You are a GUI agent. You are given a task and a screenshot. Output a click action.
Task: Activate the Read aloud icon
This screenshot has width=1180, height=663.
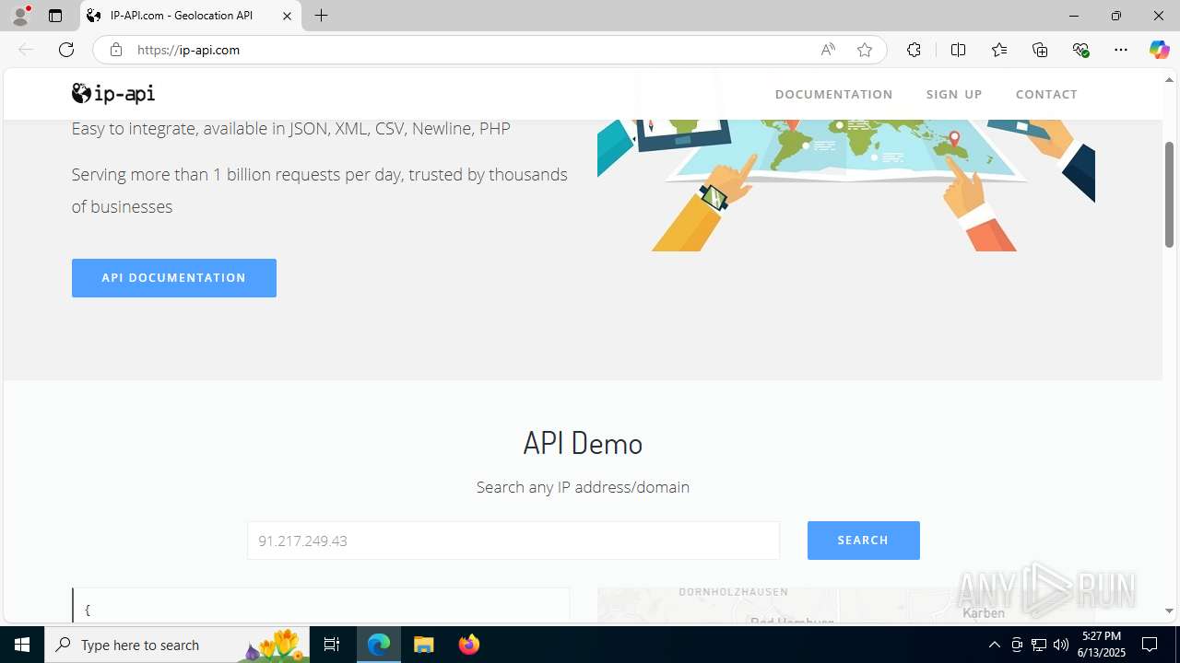pyautogui.click(x=828, y=50)
